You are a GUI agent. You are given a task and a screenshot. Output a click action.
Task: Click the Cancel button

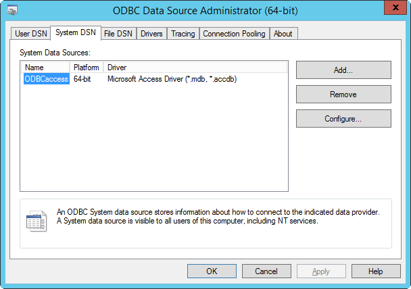[x=266, y=271]
